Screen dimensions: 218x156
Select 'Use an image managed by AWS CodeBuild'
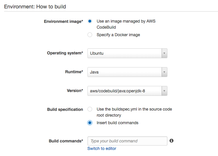coord(90,21)
